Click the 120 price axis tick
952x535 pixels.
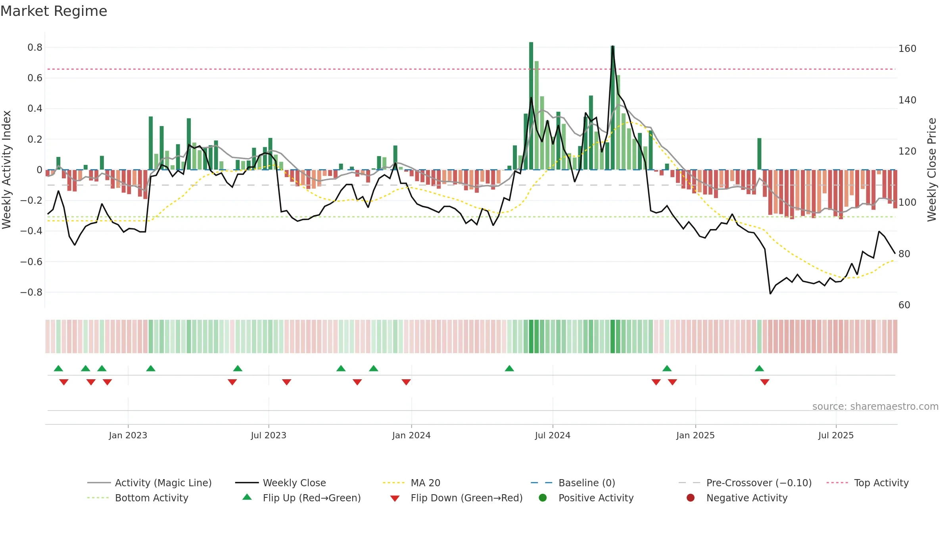pos(907,151)
